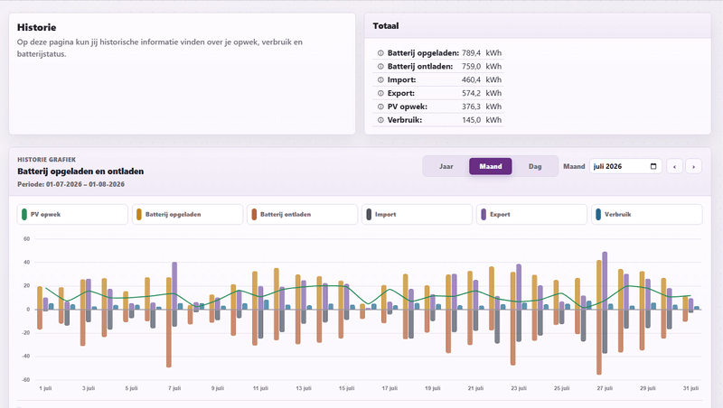Viewport: 723px width, 408px height.
Task: Click the '145,0' Verbruik value
Action: click(471, 120)
